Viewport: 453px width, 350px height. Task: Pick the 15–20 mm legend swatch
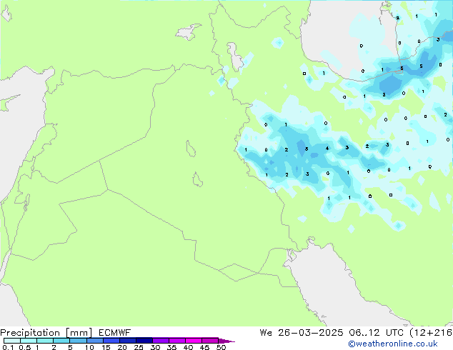click(x=111, y=341)
